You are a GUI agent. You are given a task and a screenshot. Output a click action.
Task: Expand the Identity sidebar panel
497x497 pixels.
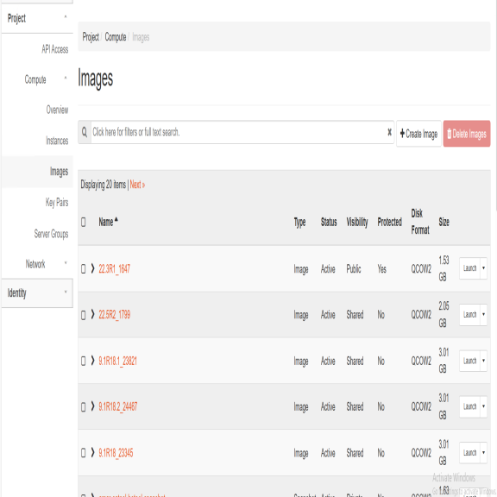click(37, 293)
